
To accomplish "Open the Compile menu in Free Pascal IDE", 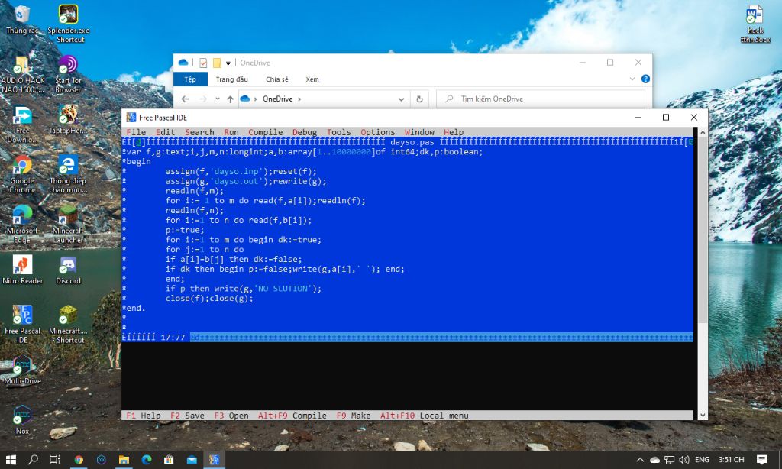I will (265, 132).
